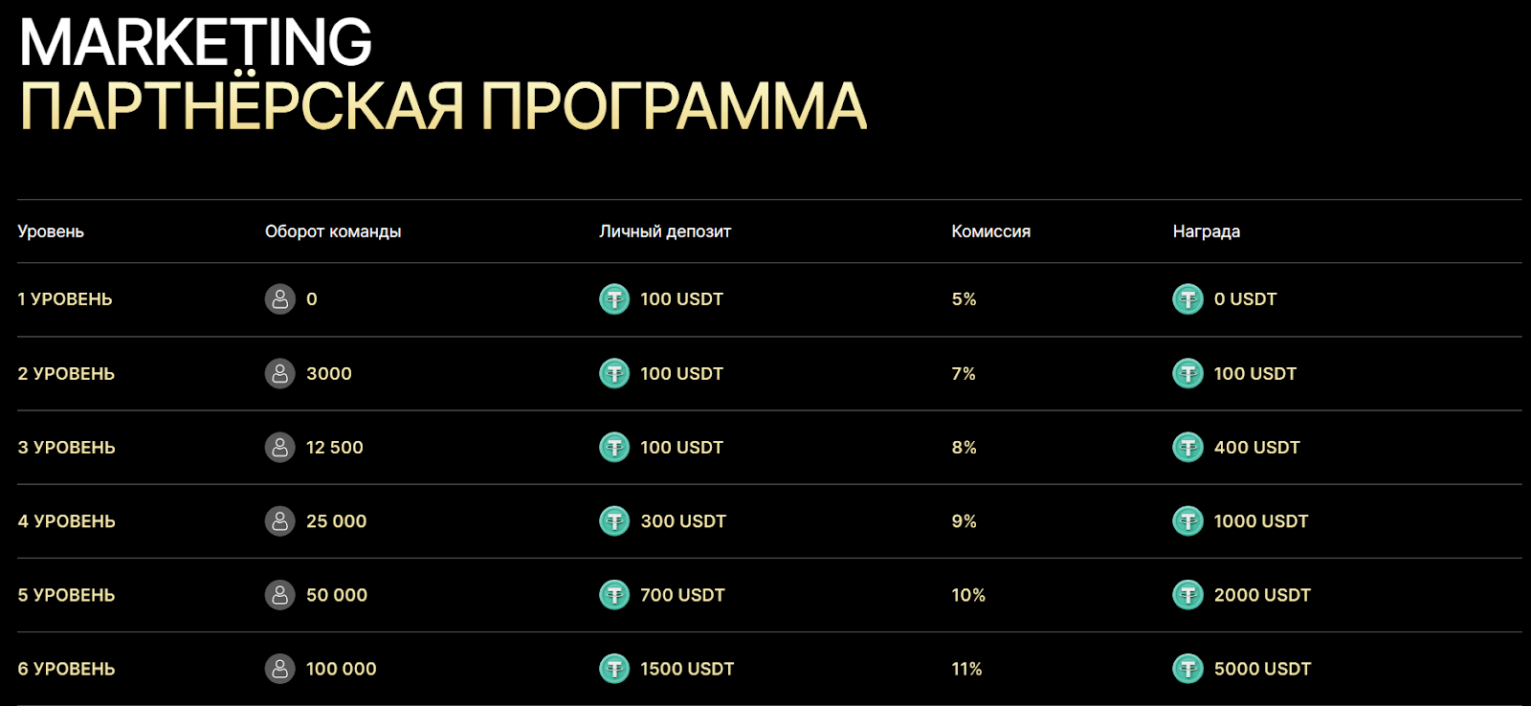
Task: Click the Tether icon next to 2000 USDT reward
Action: [x=1187, y=595]
